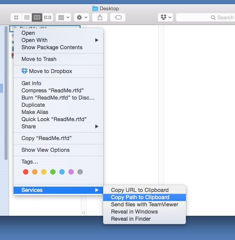The image size is (235, 240).
Task: Apply the red tag color
Action: tap(26, 172)
